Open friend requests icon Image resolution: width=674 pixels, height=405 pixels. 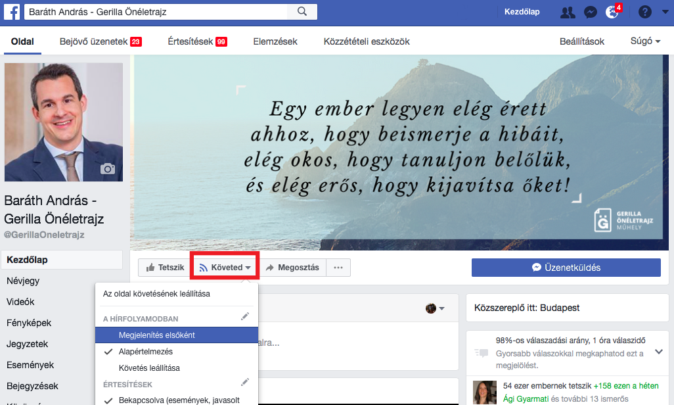click(x=568, y=12)
